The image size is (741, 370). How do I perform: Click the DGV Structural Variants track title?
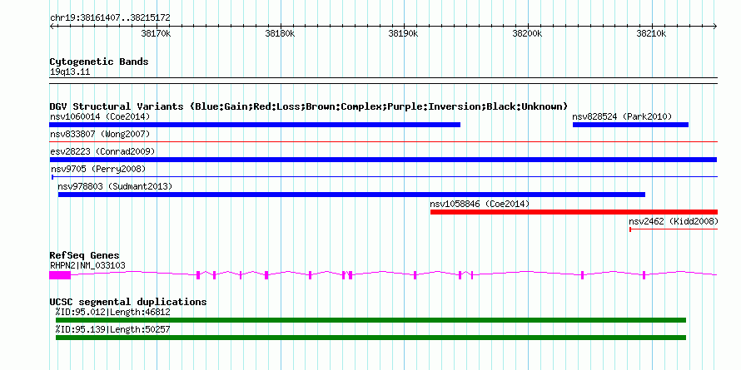point(309,106)
